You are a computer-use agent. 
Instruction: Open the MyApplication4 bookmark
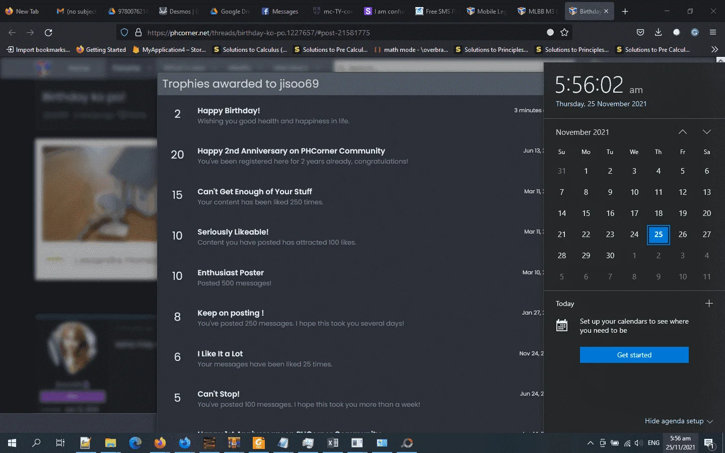point(170,49)
